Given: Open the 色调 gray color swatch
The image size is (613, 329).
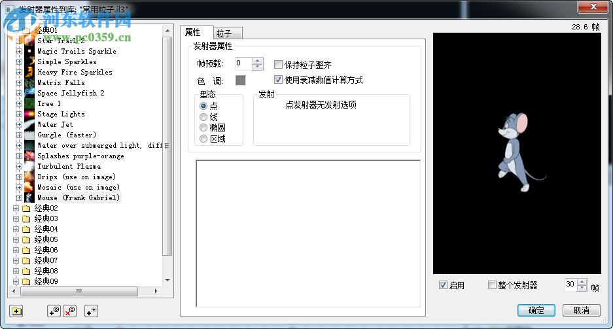Looking at the screenshot, I should click(241, 80).
